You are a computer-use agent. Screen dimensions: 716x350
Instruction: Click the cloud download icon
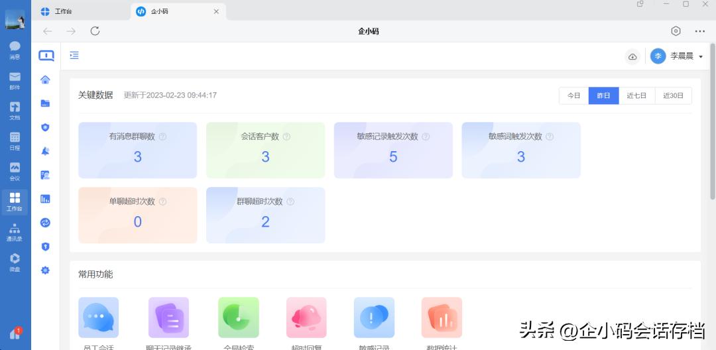[632, 56]
